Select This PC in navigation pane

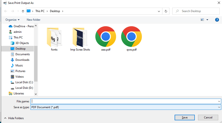(x=16, y=37)
